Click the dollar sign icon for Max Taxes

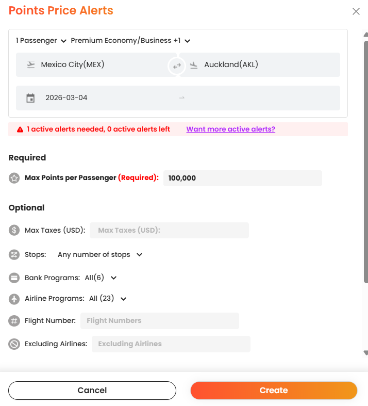coord(14,230)
